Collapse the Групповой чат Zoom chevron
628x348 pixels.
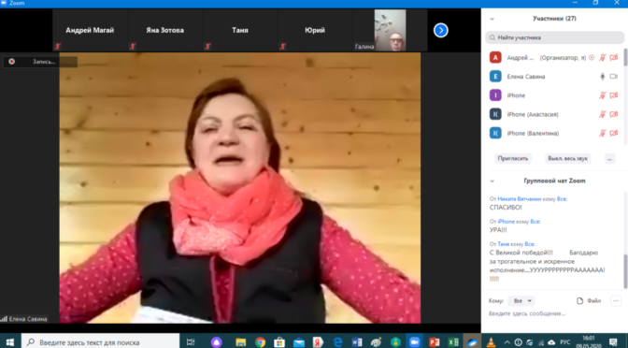pos(492,181)
